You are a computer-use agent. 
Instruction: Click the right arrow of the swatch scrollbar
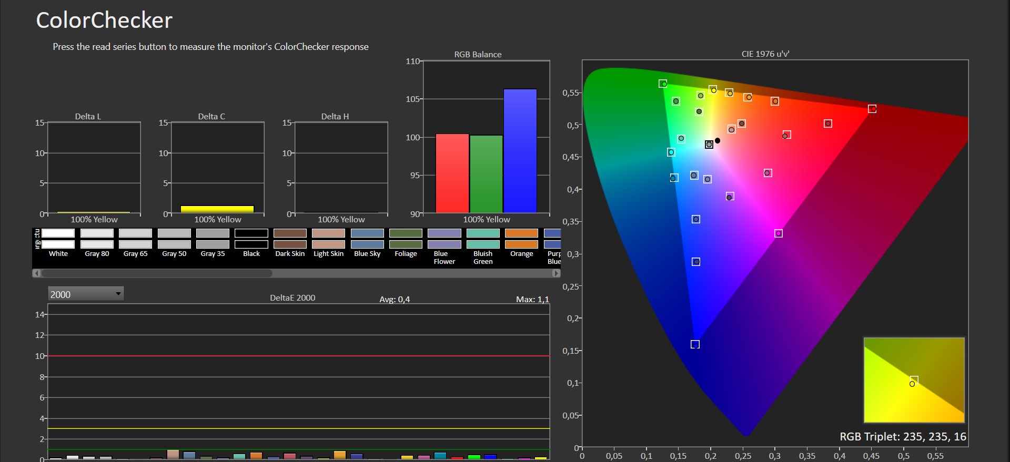click(556, 273)
